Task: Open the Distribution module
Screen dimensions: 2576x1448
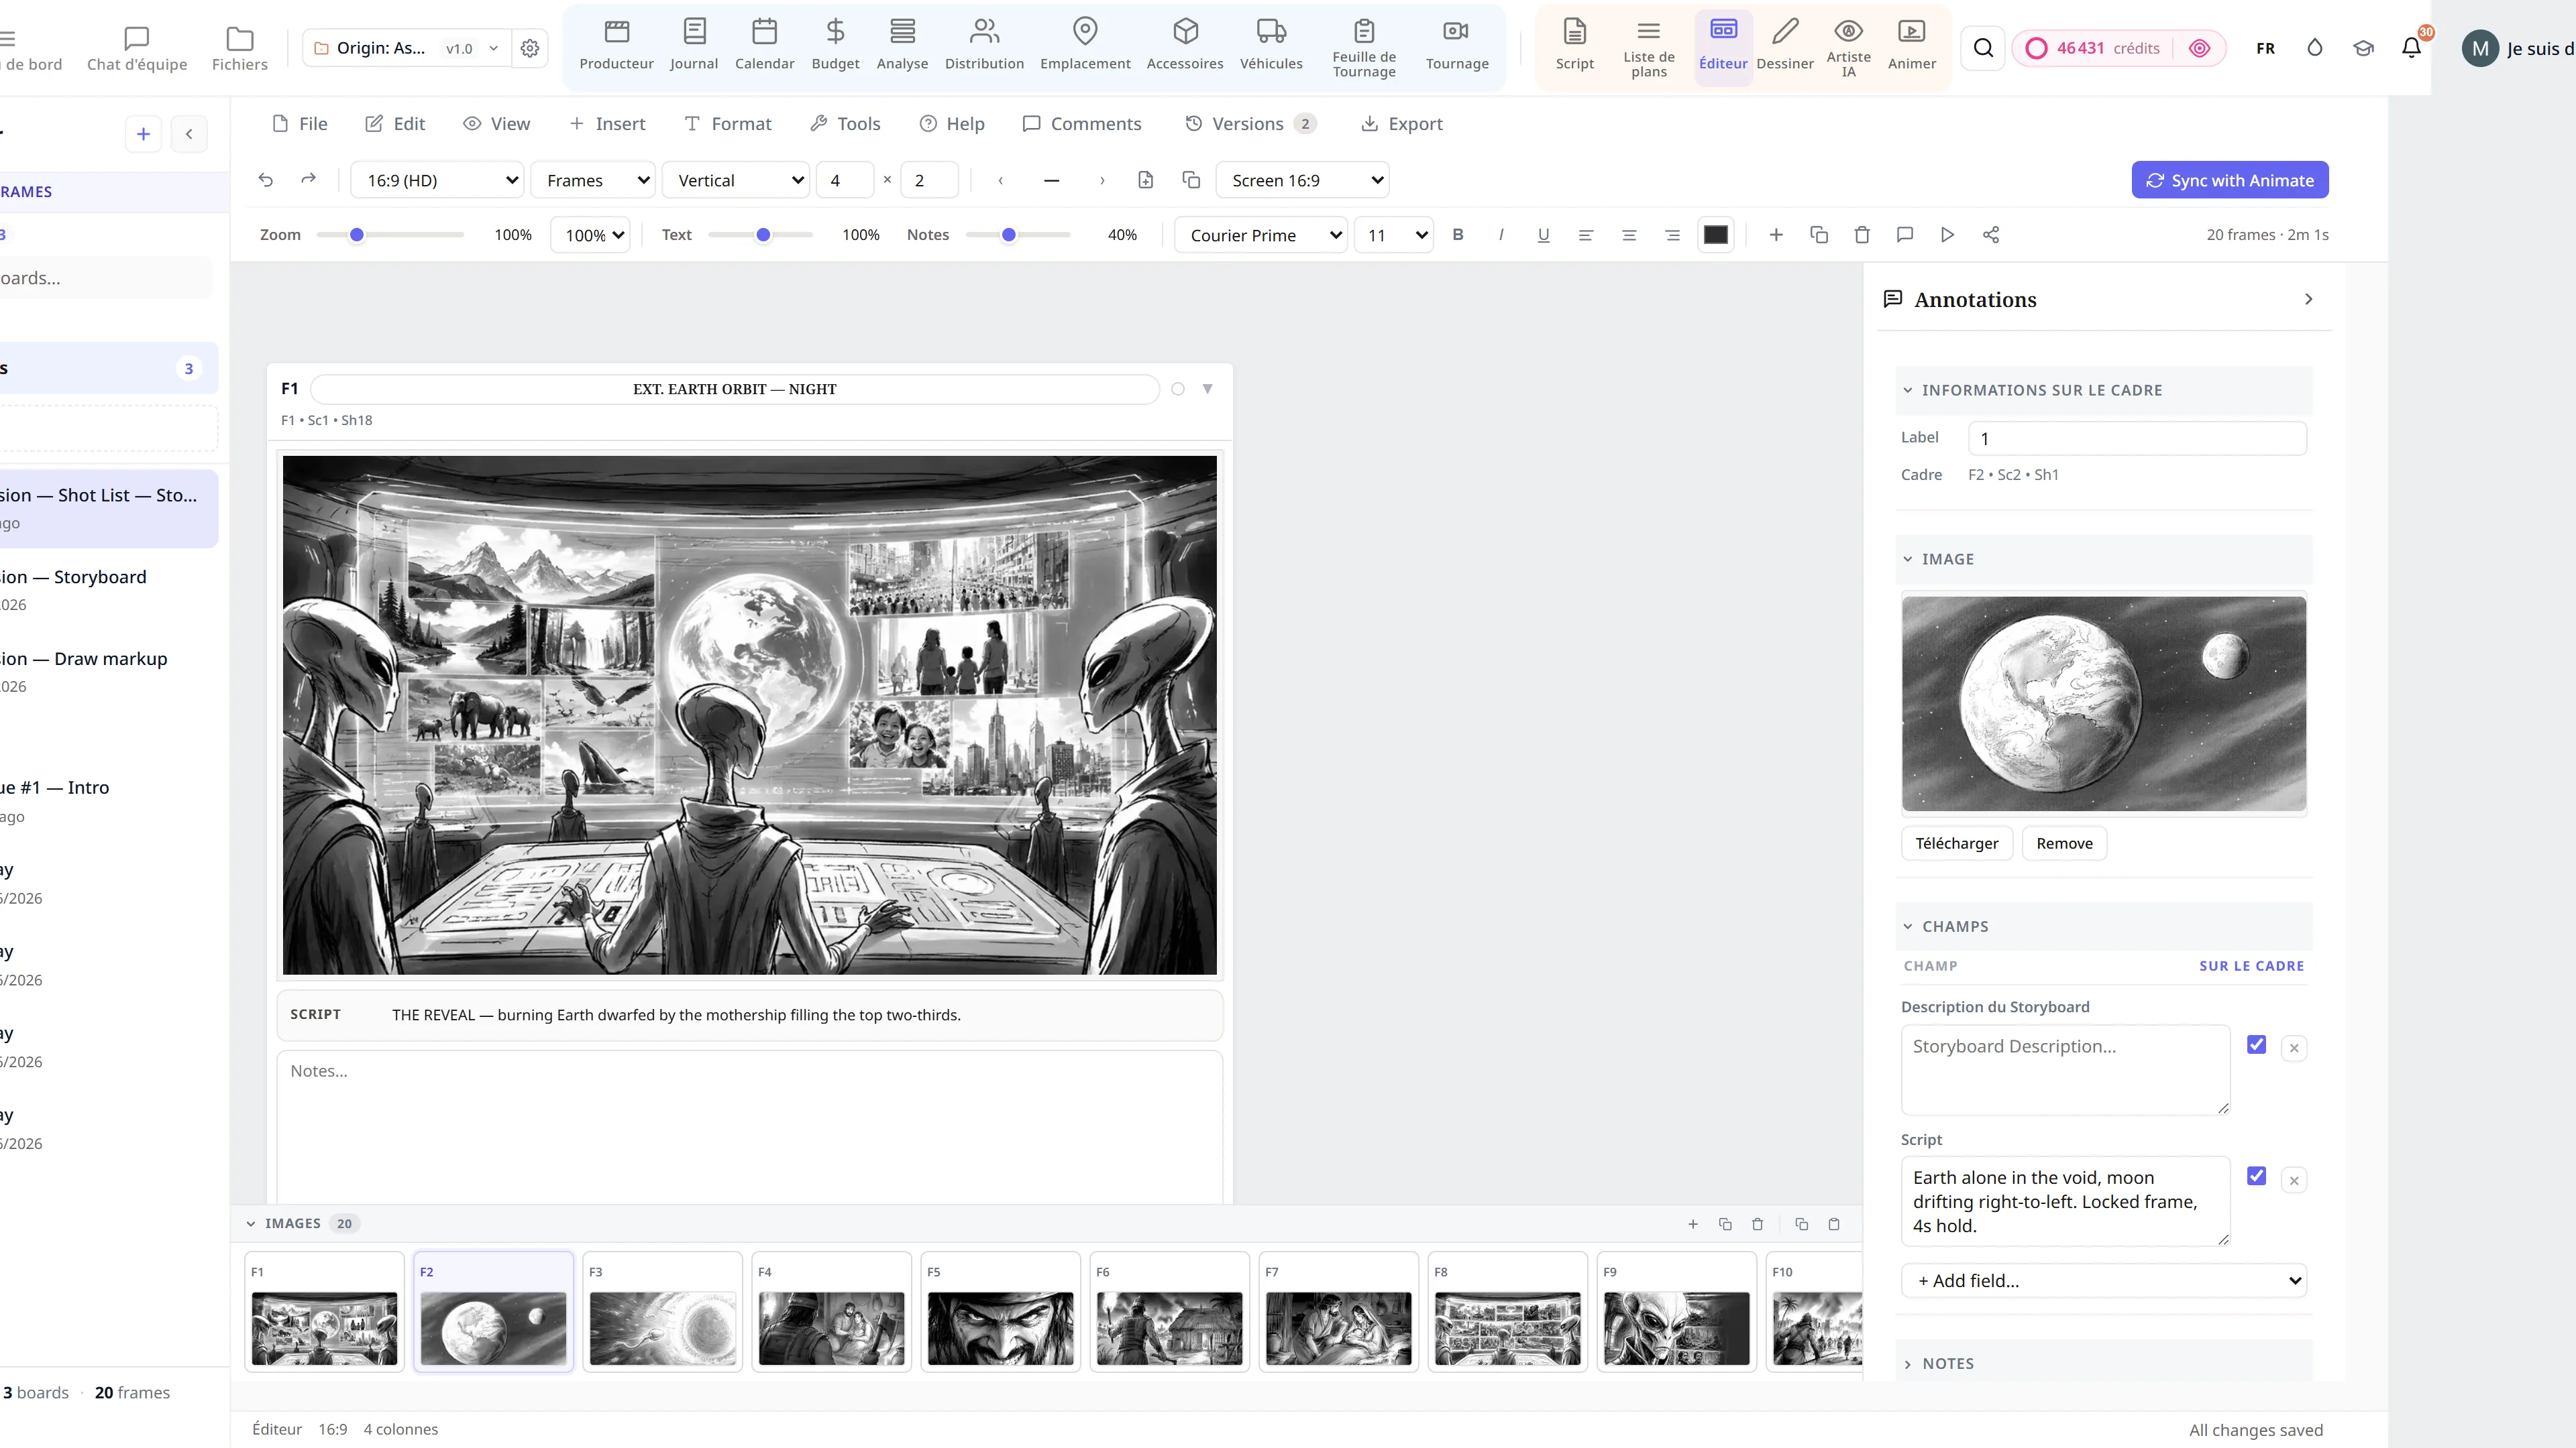Action: tap(984, 46)
